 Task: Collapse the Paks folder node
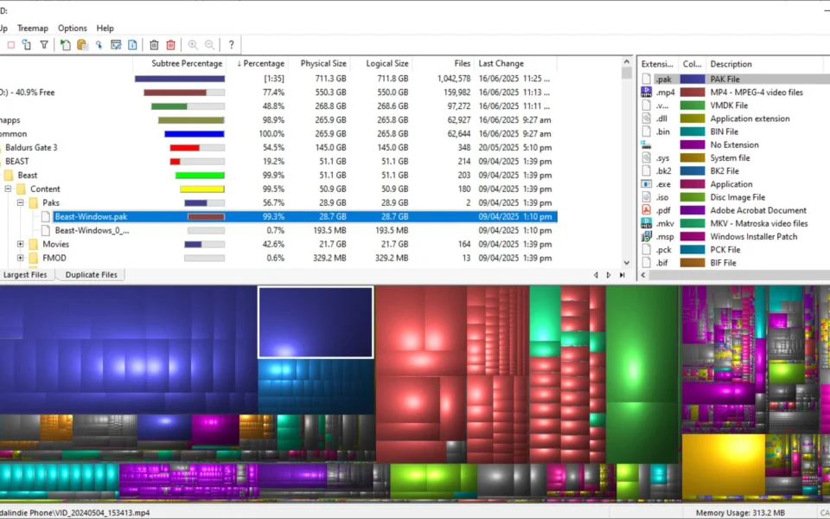20,202
